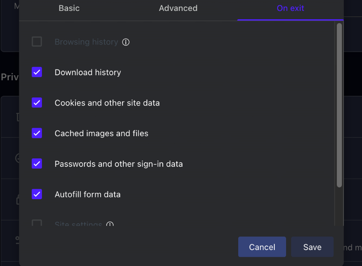362x266 pixels.
Task: Toggle off the Autofill form data checkbox
Action: pyautogui.click(x=37, y=194)
